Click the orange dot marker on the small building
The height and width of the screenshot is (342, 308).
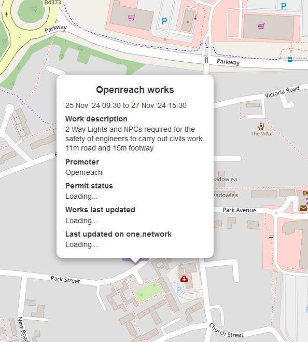click(x=188, y=22)
